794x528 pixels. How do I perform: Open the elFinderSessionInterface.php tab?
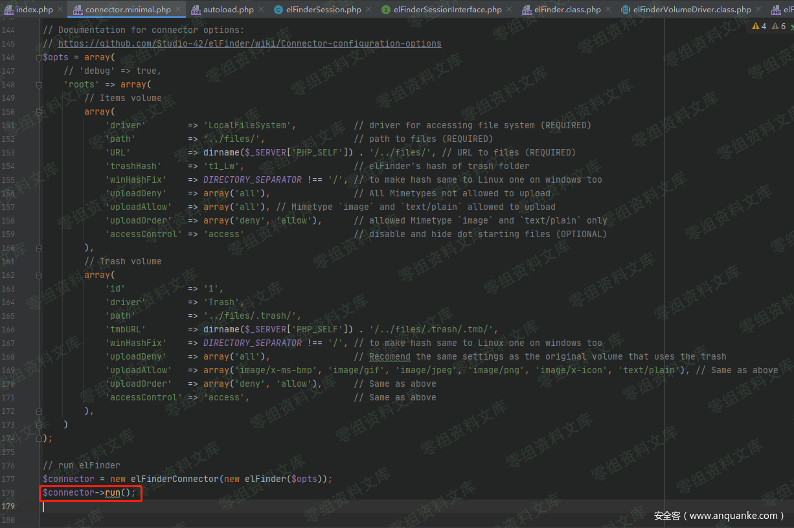pos(448,10)
